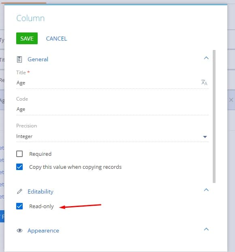
Task: Collapse the General section chevron
Action: tap(206, 58)
